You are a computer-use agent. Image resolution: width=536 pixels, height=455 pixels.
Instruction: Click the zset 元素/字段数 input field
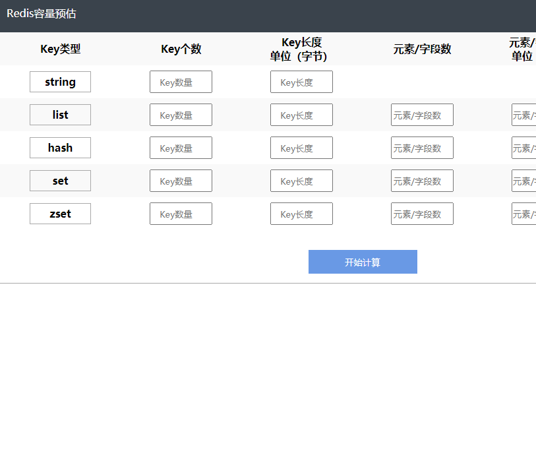click(x=422, y=214)
